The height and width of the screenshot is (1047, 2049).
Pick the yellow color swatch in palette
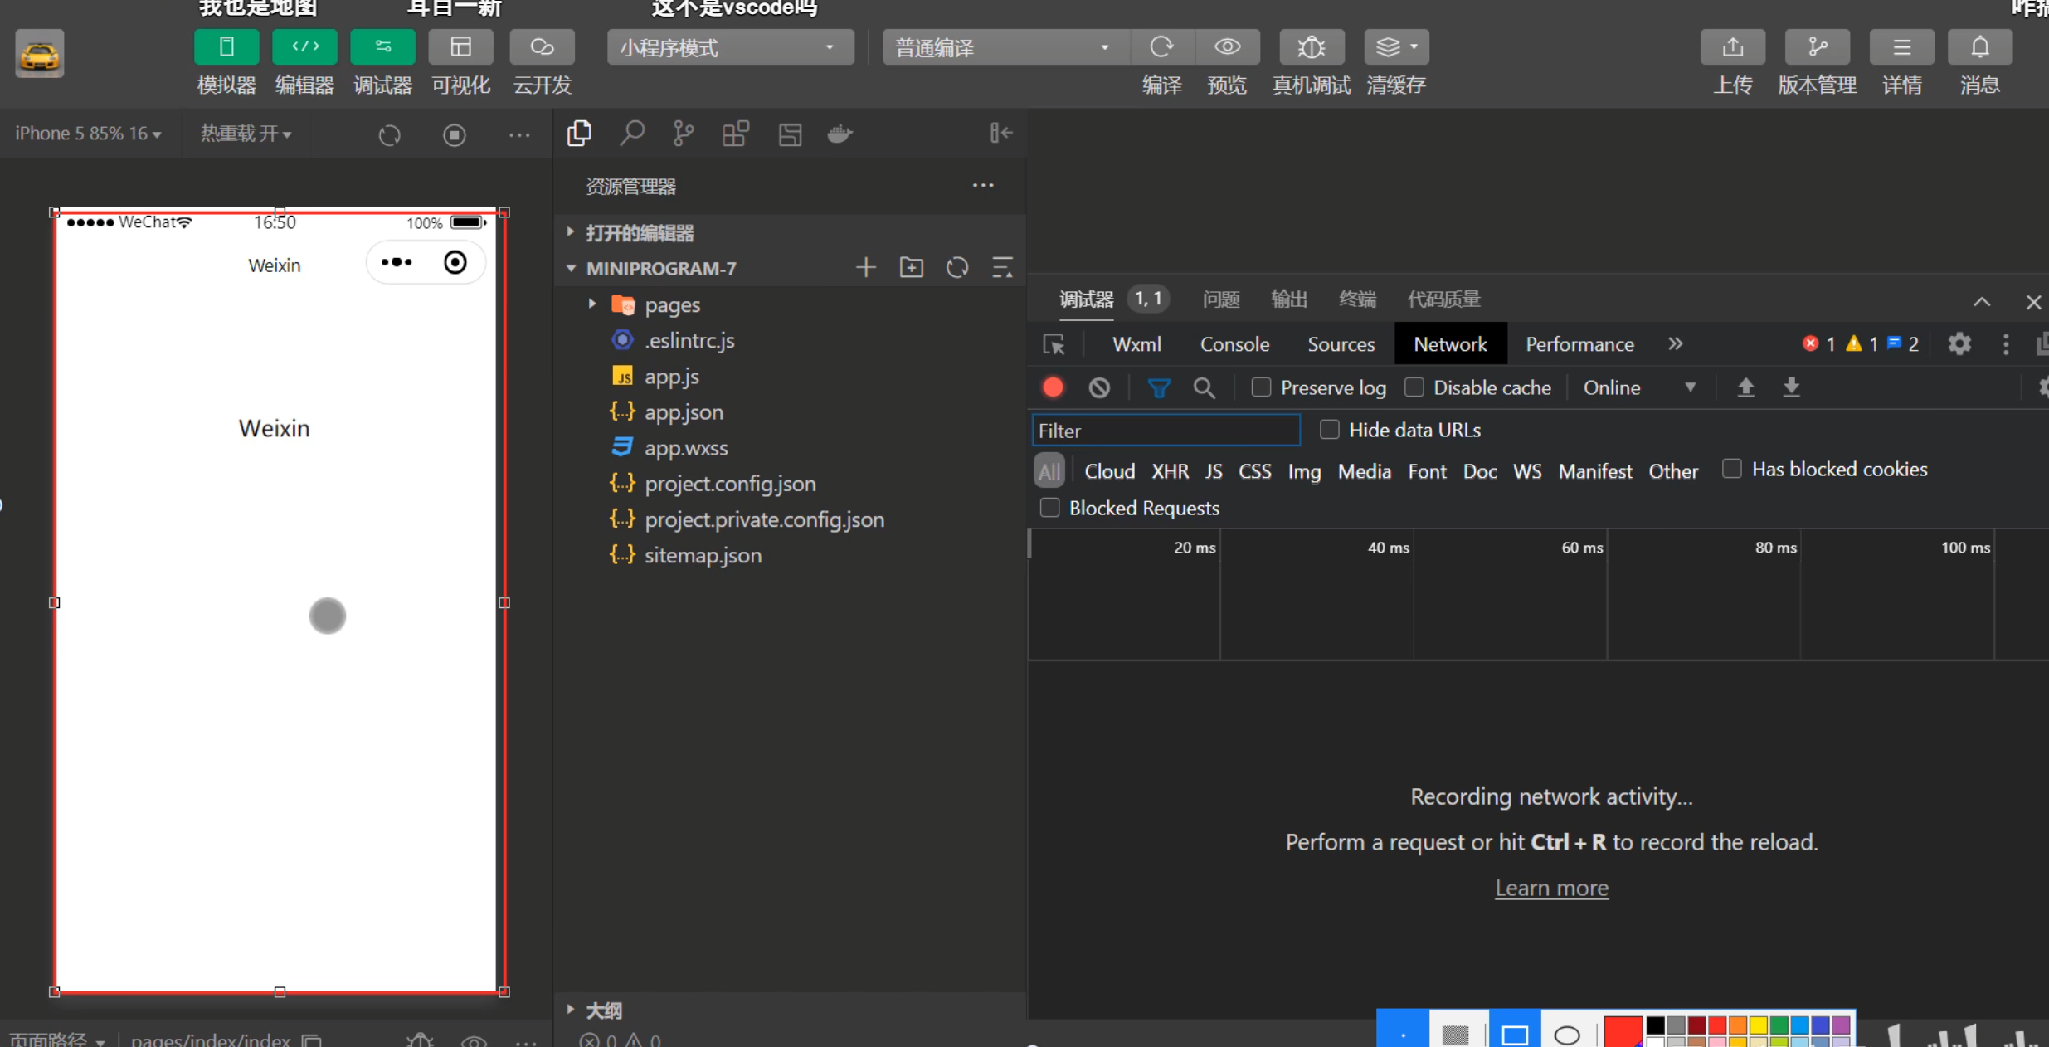click(x=1758, y=1025)
